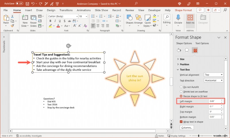Click the New Slide icon

coord(25,17)
